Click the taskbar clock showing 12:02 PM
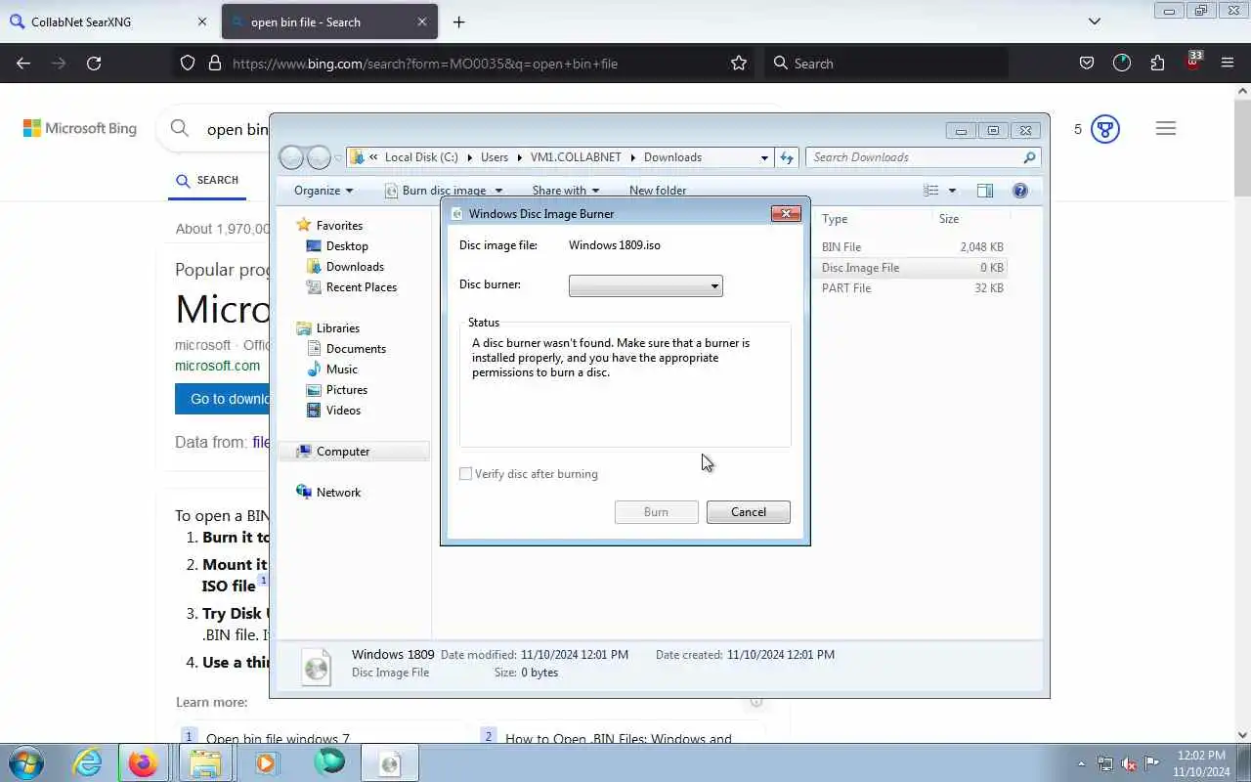Image resolution: width=1251 pixels, height=782 pixels. pyautogui.click(x=1201, y=763)
